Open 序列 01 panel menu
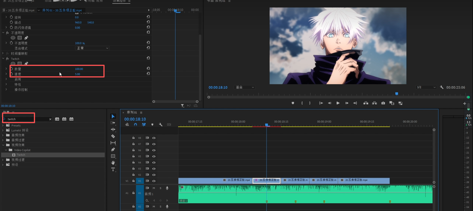Screen dimensions: 473x211 [x=141, y=112]
